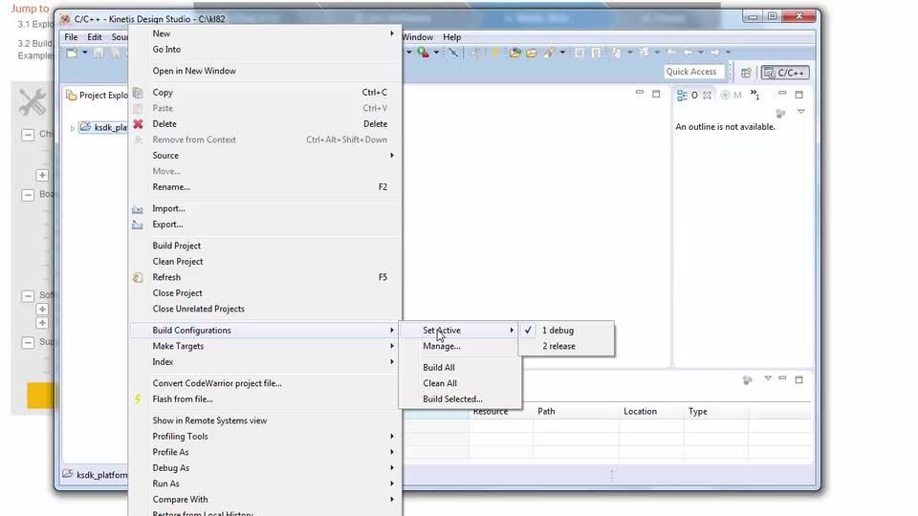Choose Go Into from the context menu

pyautogui.click(x=265, y=50)
